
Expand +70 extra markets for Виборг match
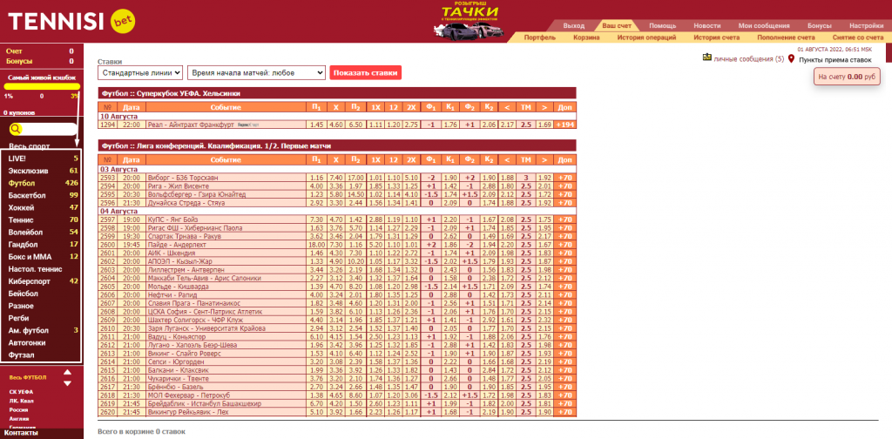564,178
